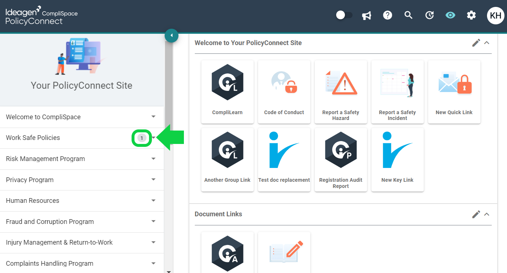507x273 pixels.
Task: Open search with the magnifying glass icon
Action: point(409,15)
